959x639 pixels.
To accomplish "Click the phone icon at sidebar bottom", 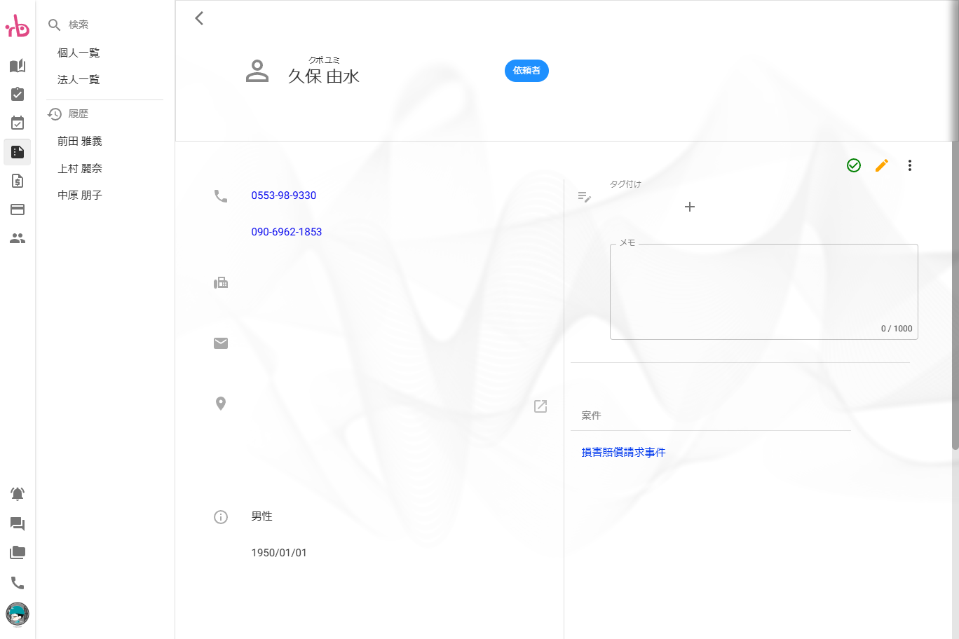I will (x=17, y=583).
